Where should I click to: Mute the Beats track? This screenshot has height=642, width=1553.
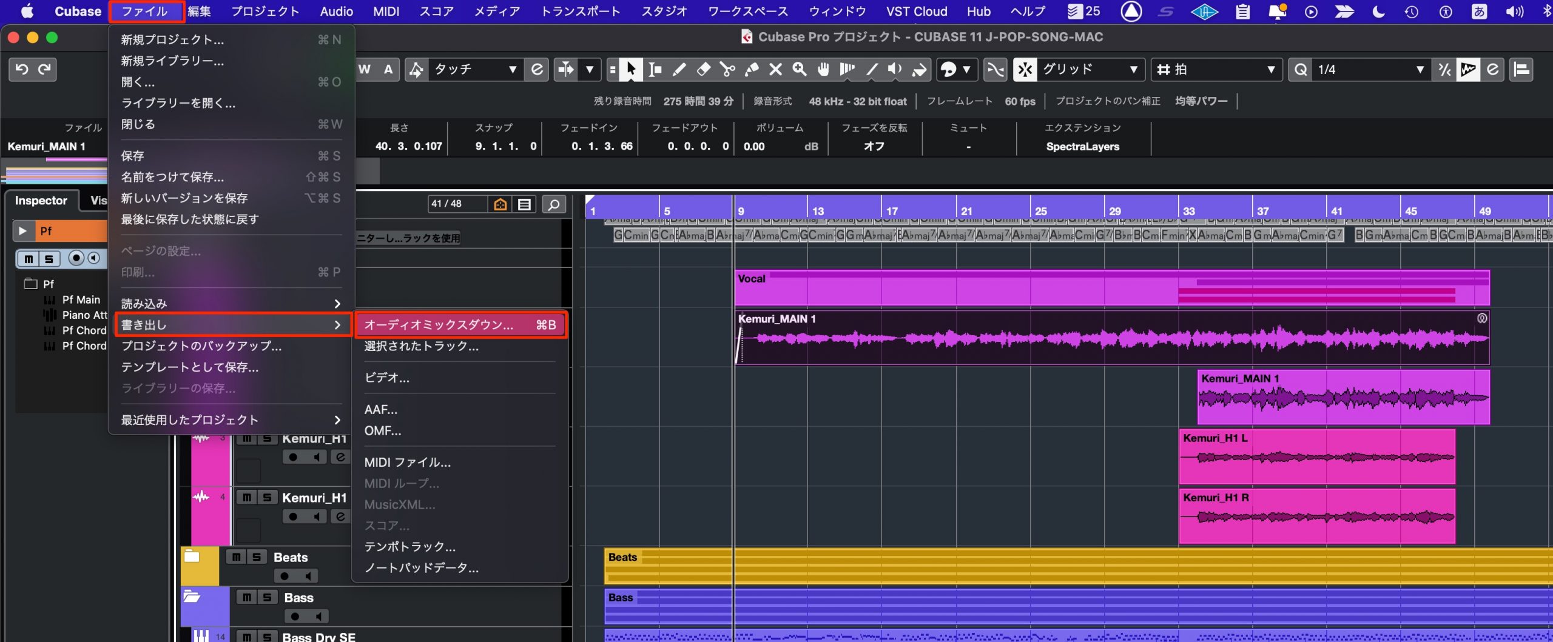pyautogui.click(x=236, y=557)
